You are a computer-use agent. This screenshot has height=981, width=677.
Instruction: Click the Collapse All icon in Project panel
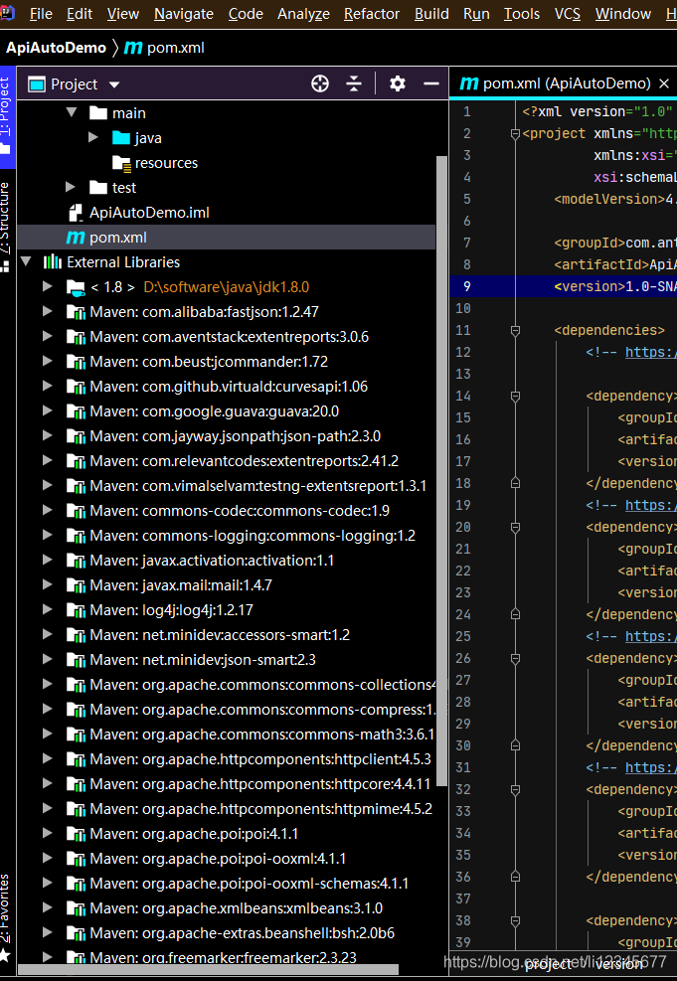pyautogui.click(x=354, y=83)
